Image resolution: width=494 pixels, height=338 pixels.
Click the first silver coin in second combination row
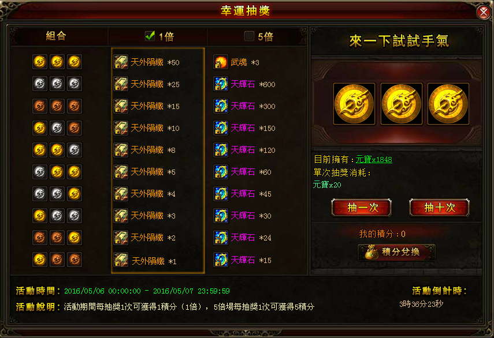(x=40, y=84)
